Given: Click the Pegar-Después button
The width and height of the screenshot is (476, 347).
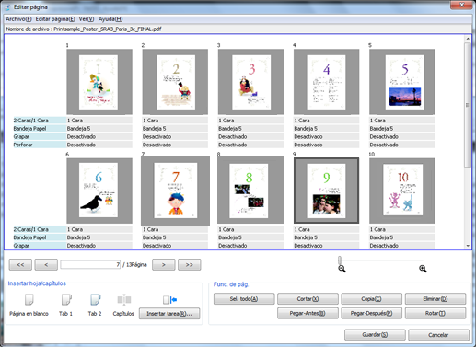Looking at the screenshot, I should click(x=371, y=314).
